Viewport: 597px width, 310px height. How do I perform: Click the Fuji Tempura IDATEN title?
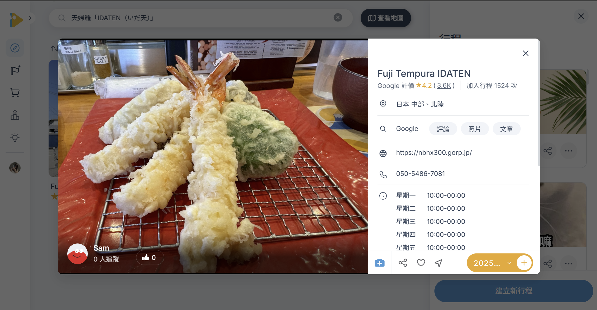point(424,73)
